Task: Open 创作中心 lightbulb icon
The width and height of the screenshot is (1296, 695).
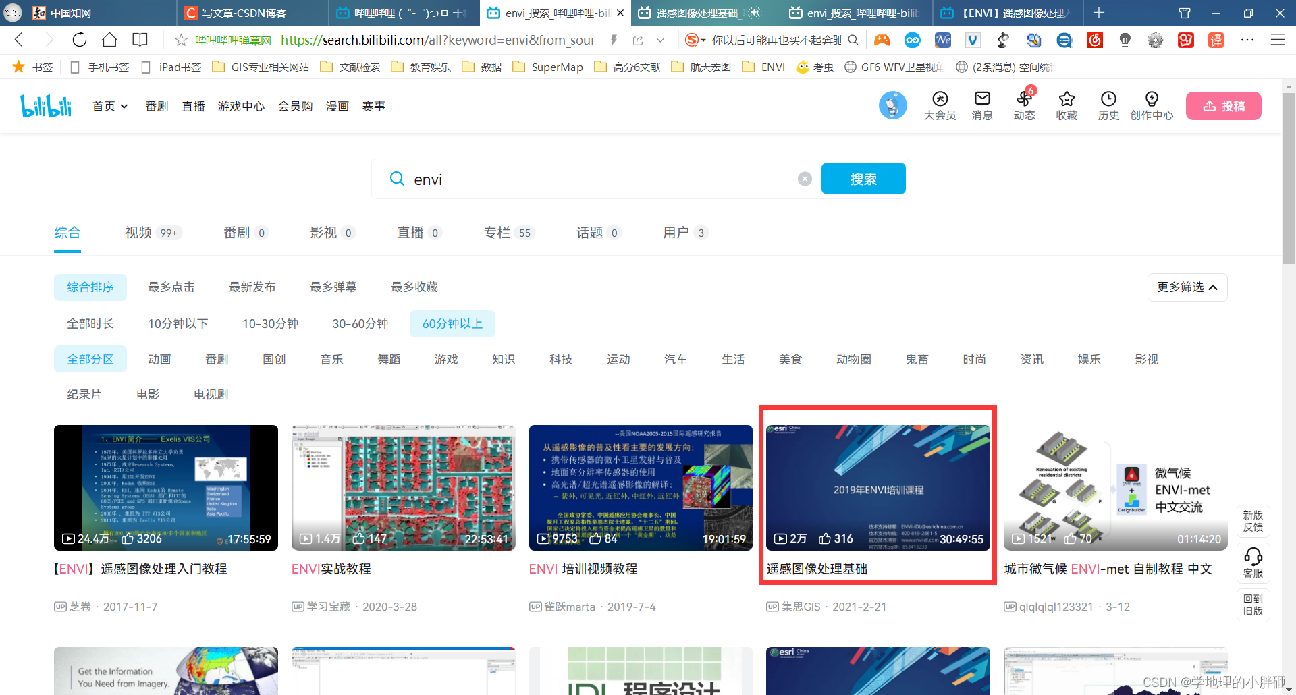Action: tap(1152, 106)
